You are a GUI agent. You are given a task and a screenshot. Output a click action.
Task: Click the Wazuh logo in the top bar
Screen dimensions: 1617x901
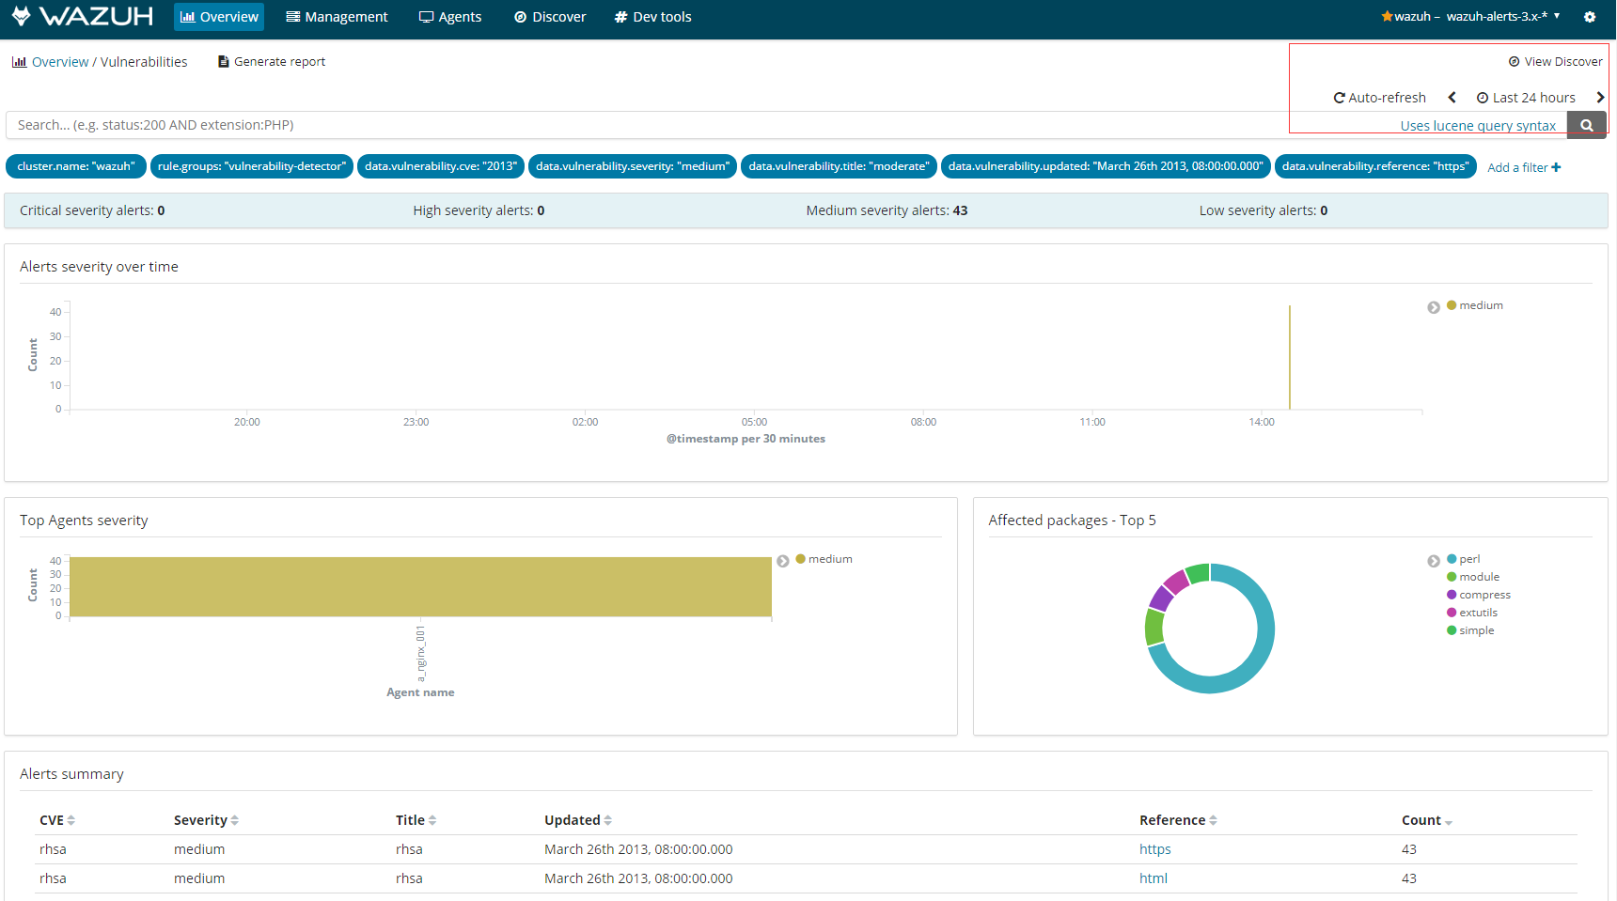(82, 16)
